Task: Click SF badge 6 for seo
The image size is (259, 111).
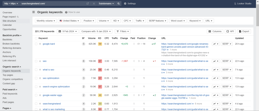Action: [x=83, y=61]
